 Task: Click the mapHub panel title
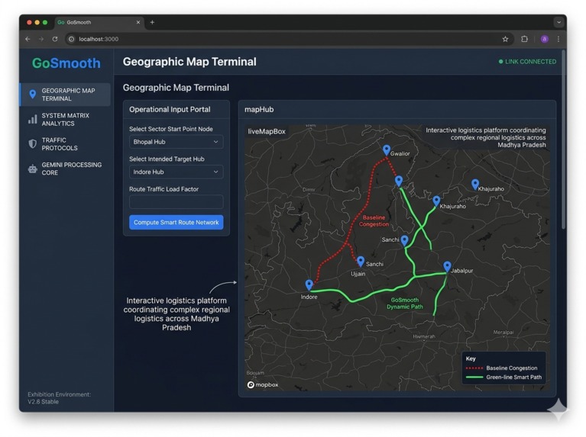259,109
